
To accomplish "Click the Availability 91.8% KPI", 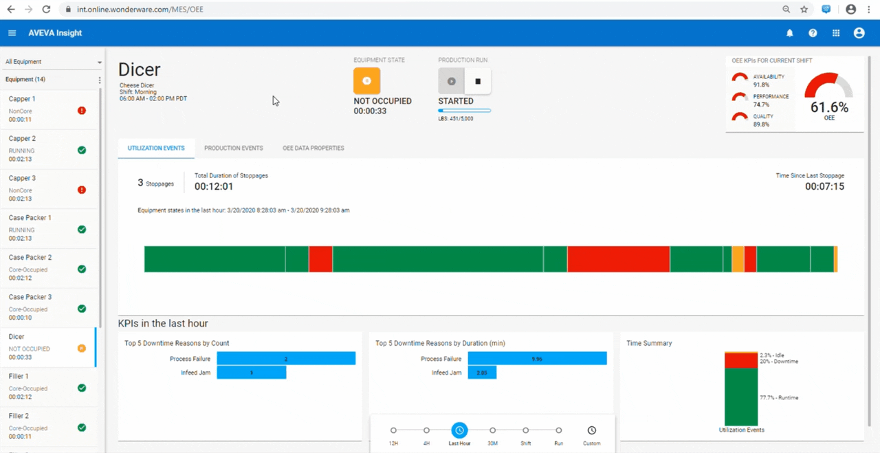I will (x=760, y=80).
